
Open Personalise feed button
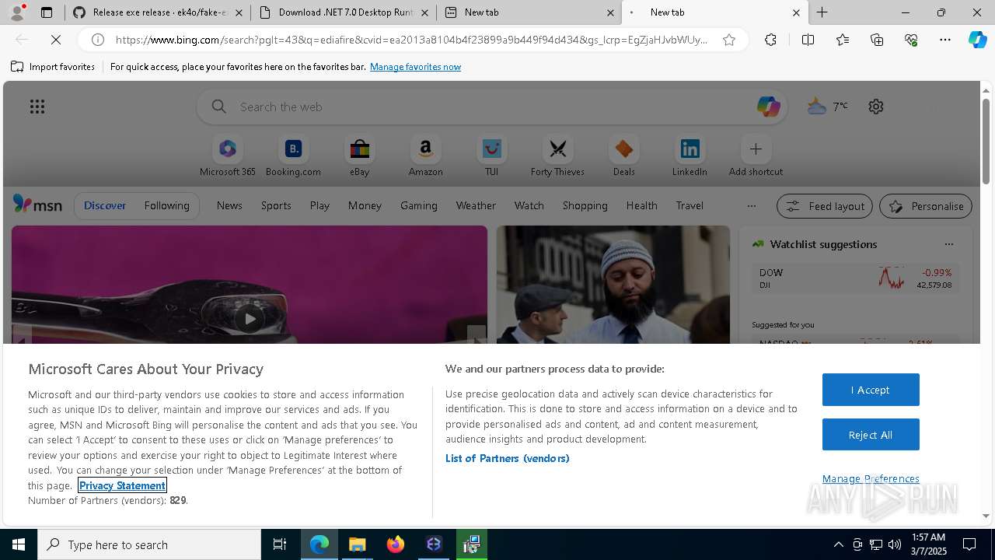[x=926, y=206]
